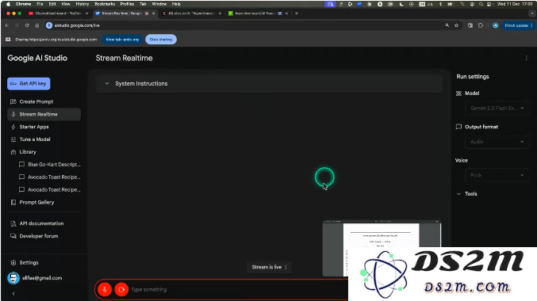Open the Profiles menu
The width and height of the screenshot is (537, 301).
point(127,4)
